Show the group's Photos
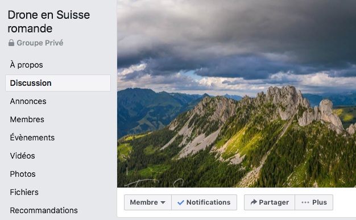Image resolution: width=356 pixels, height=220 pixels. tap(23, 174)
